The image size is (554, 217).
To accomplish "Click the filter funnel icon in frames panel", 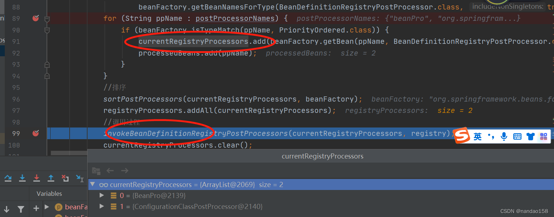I will 21,209.
